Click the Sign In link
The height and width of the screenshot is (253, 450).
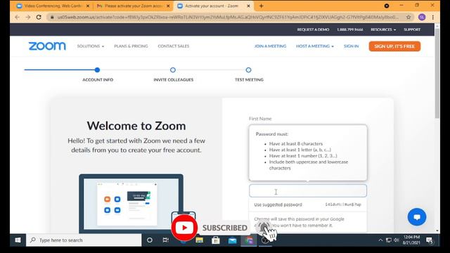click(352, 46)
